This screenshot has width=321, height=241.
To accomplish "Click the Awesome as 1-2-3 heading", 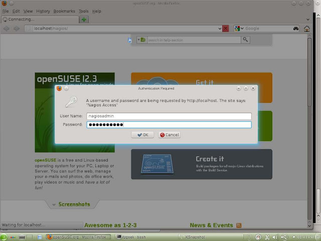I will coord(110,225).
